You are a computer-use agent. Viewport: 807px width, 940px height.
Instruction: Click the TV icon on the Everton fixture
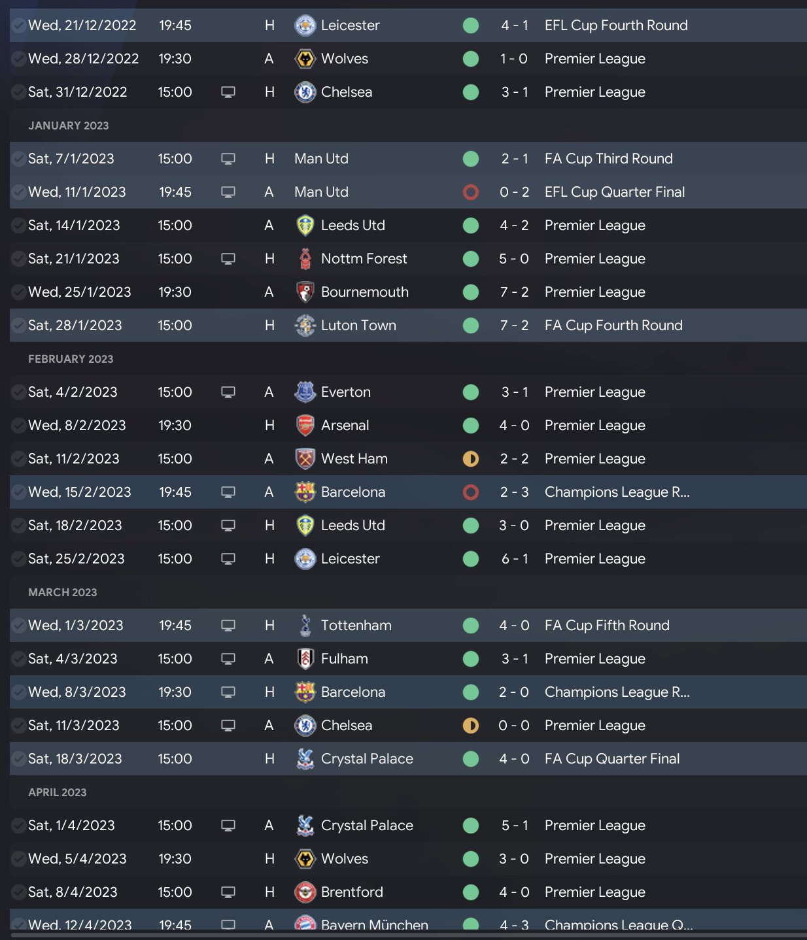228,392
